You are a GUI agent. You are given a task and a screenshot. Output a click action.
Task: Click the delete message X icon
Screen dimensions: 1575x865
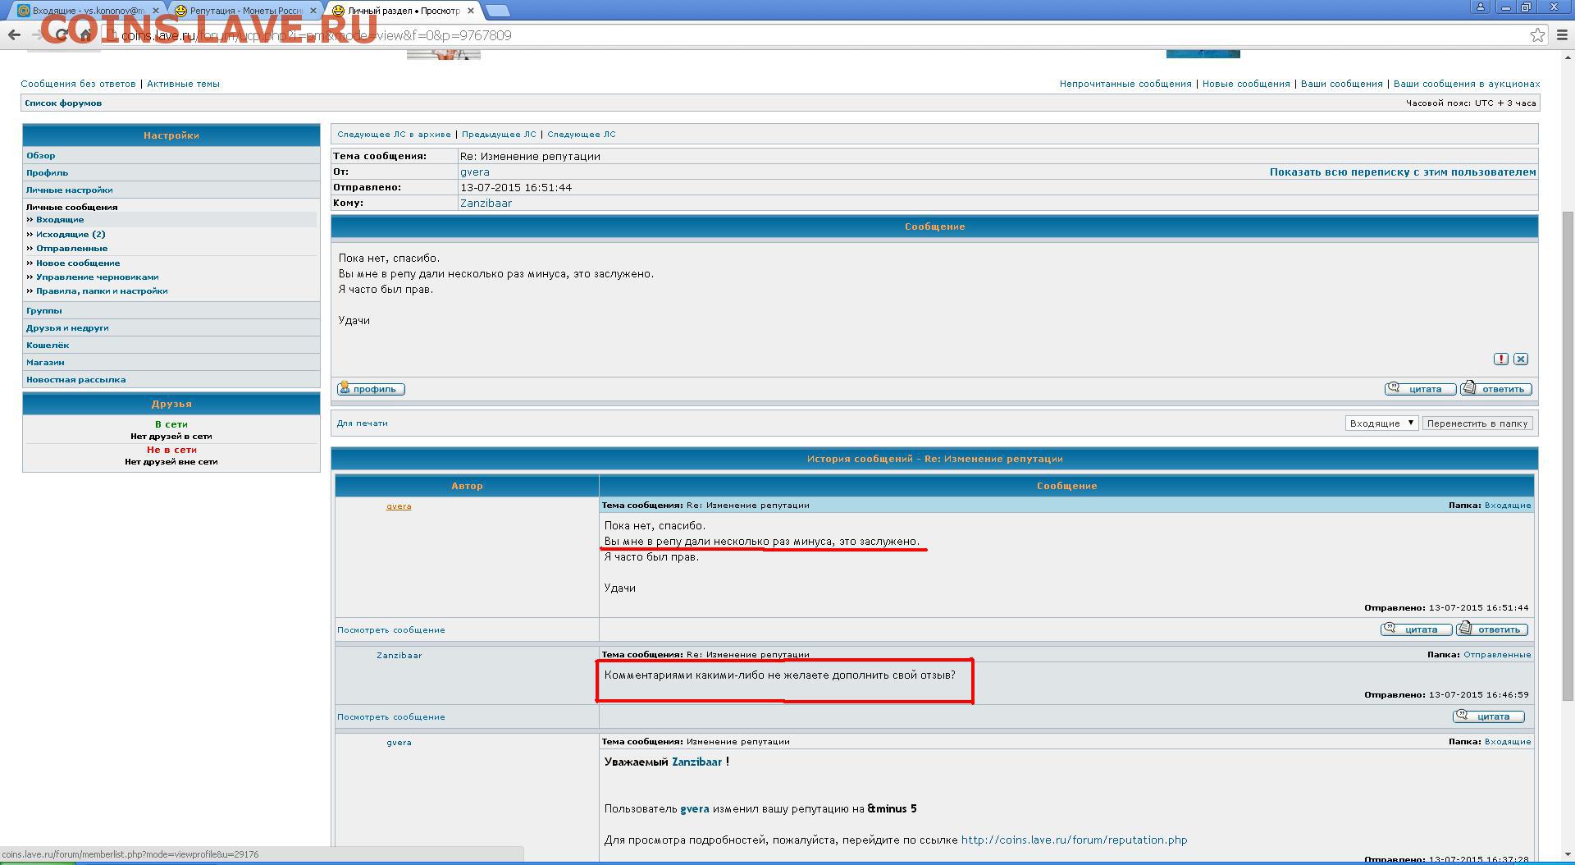point(1521,359)
